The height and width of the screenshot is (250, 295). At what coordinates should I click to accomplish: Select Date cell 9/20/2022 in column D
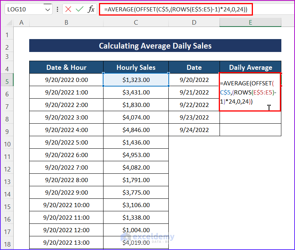click(x=194, y=80)
